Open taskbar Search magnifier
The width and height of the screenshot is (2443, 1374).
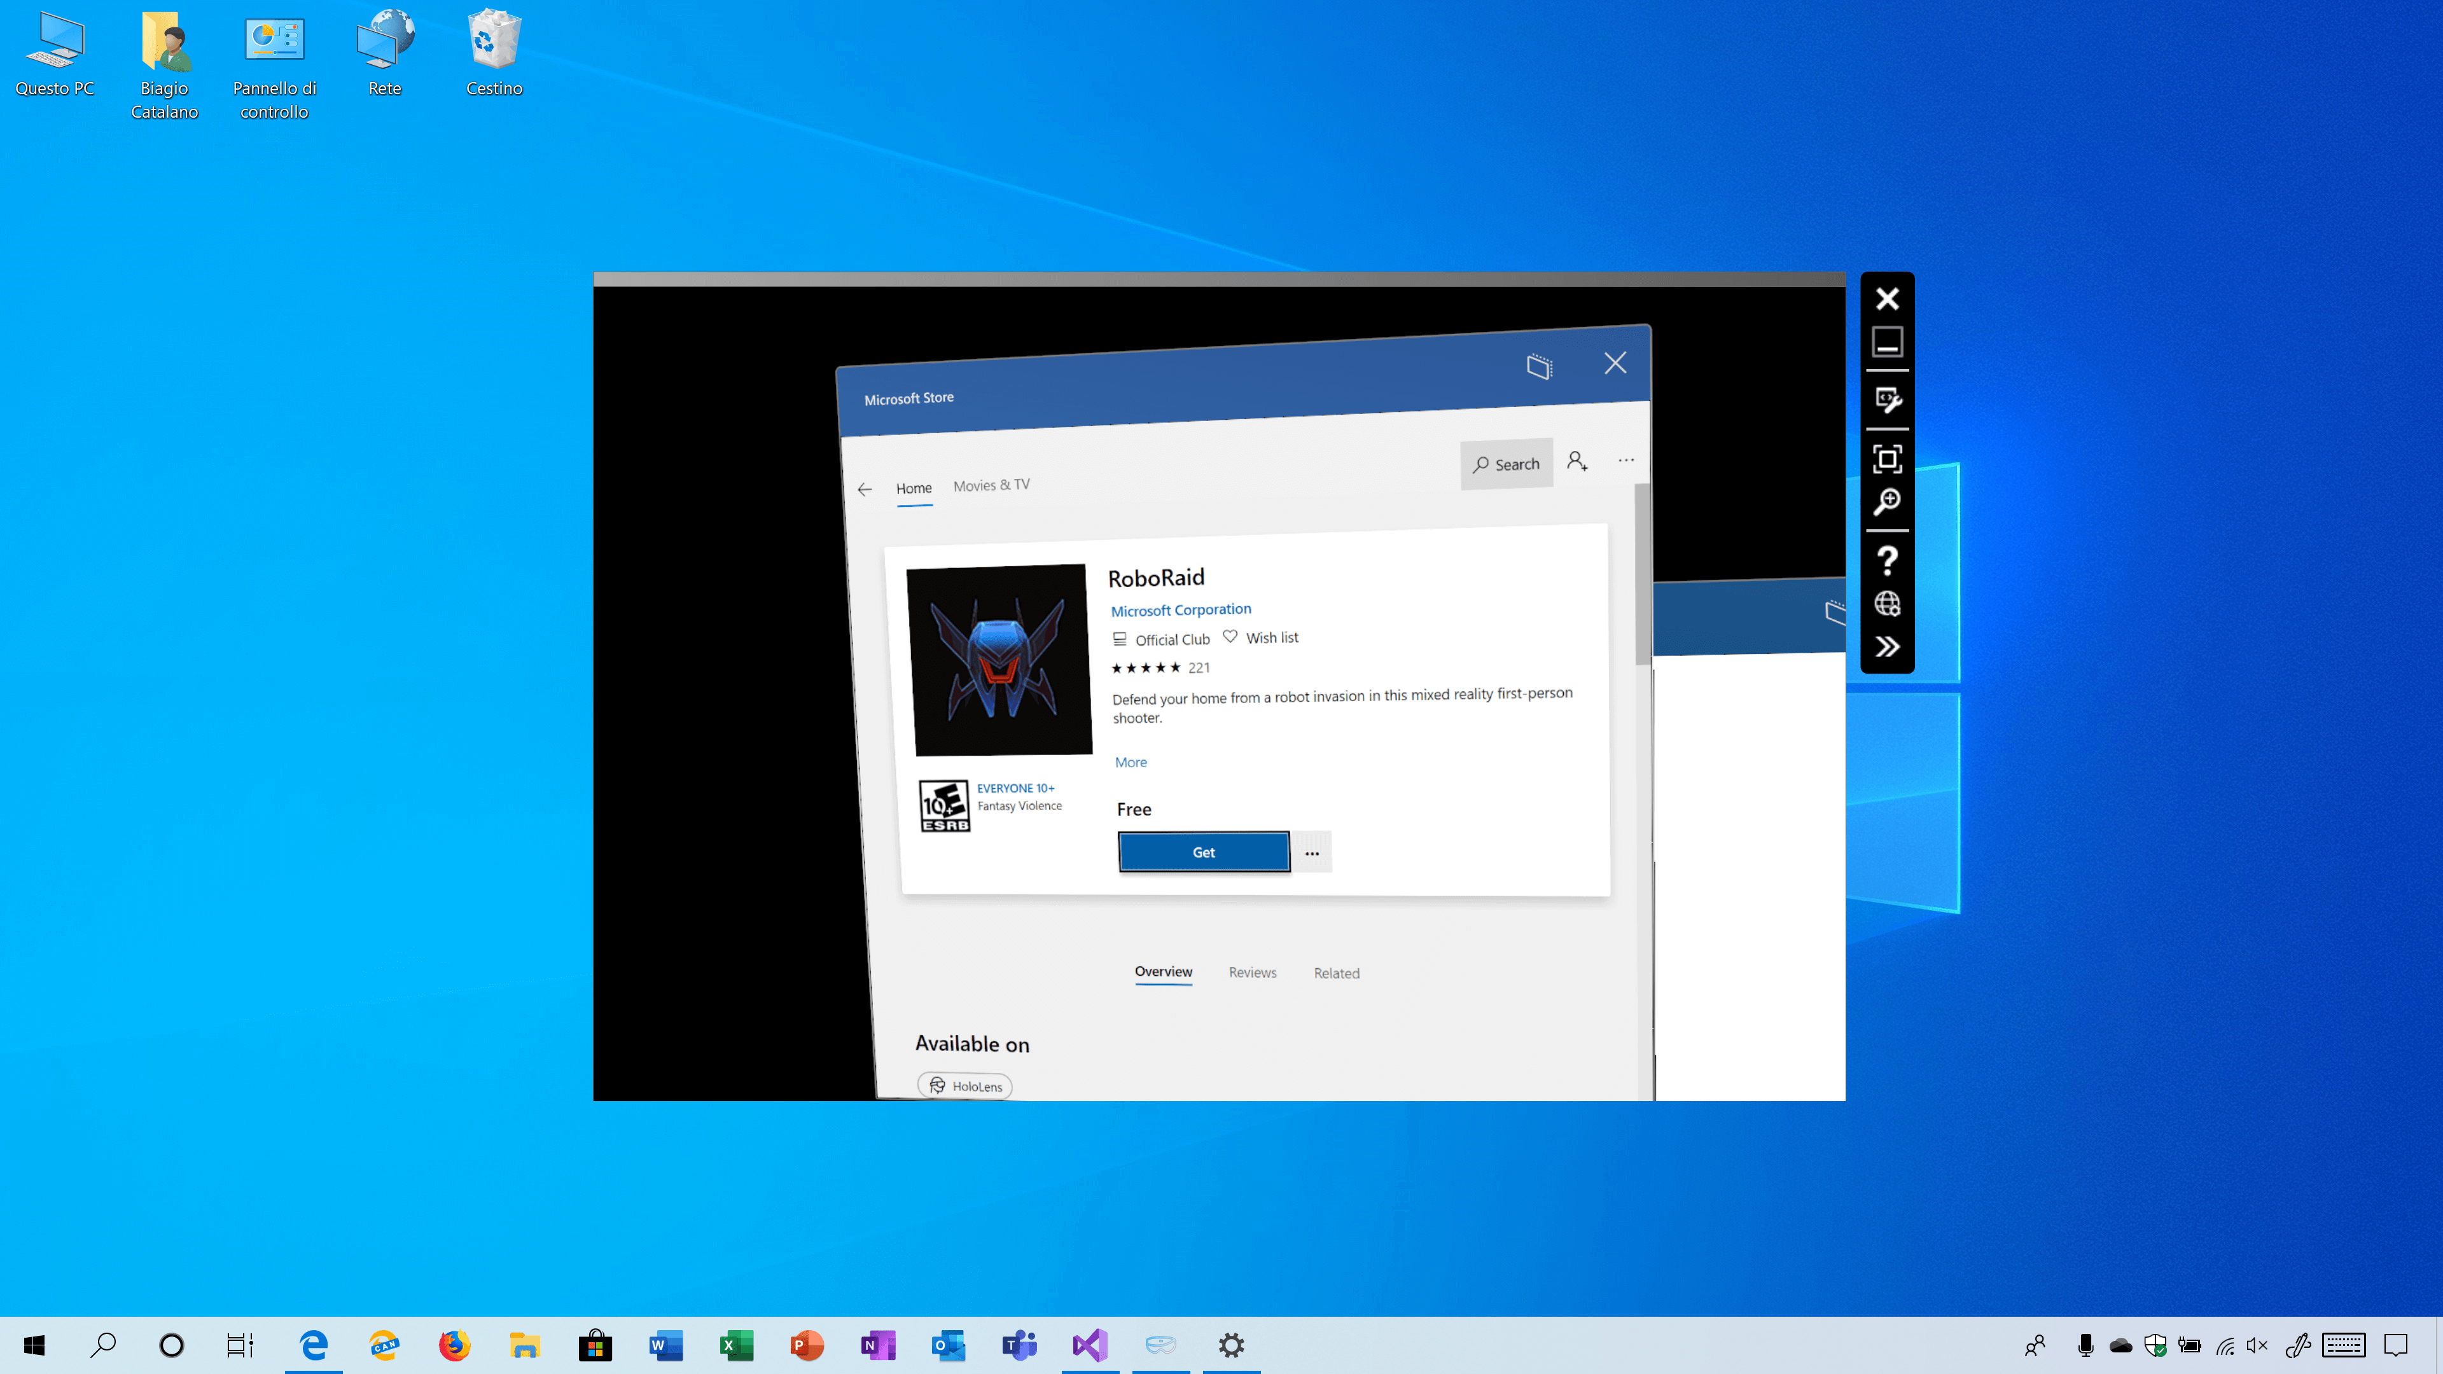click(102, 1345)
